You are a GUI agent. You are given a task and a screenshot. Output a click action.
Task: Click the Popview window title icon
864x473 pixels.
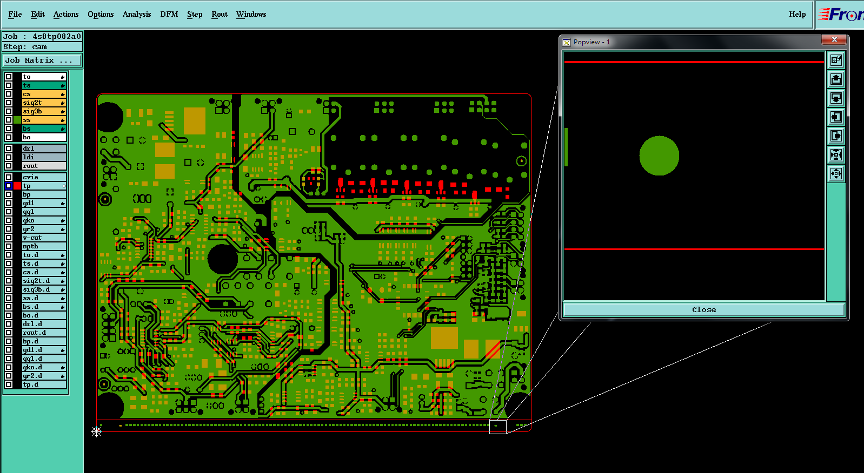coord(567,42)
